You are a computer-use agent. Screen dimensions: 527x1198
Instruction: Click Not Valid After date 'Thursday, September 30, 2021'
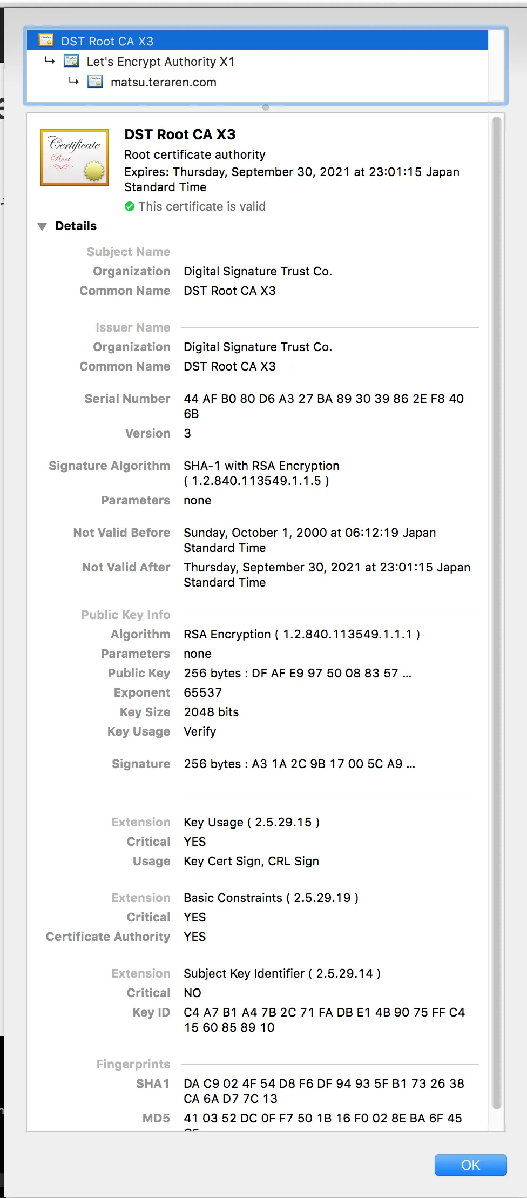point(327,575)
